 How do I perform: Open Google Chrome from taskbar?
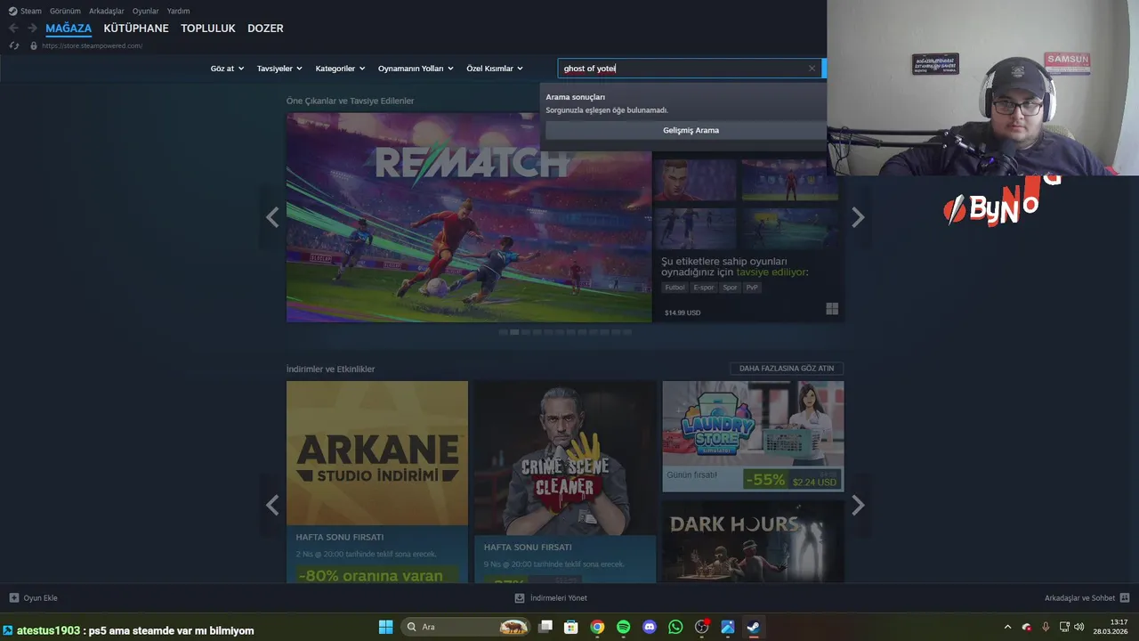597,627
